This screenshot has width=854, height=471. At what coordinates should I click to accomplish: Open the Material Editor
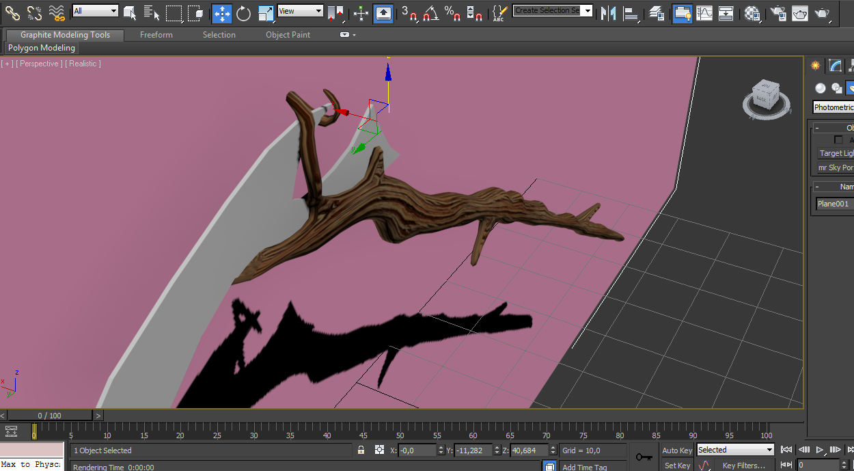(753, 13)
